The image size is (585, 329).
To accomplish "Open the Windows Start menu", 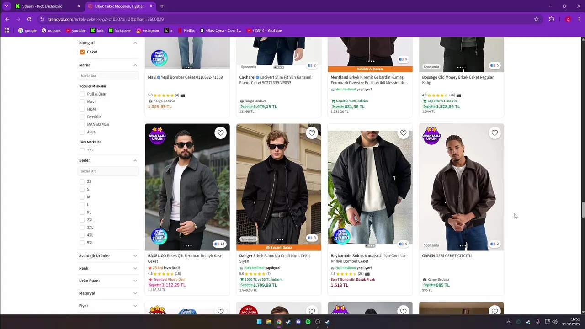I will (x=259, y=322).
